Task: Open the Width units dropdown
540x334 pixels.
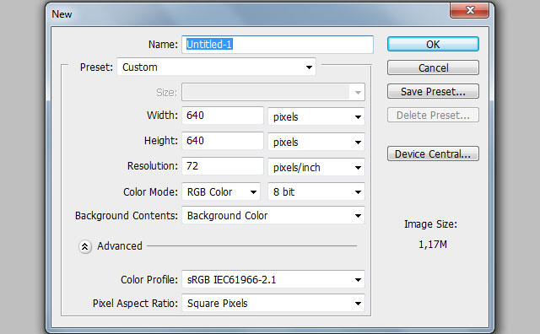Action: click(316, 117)
